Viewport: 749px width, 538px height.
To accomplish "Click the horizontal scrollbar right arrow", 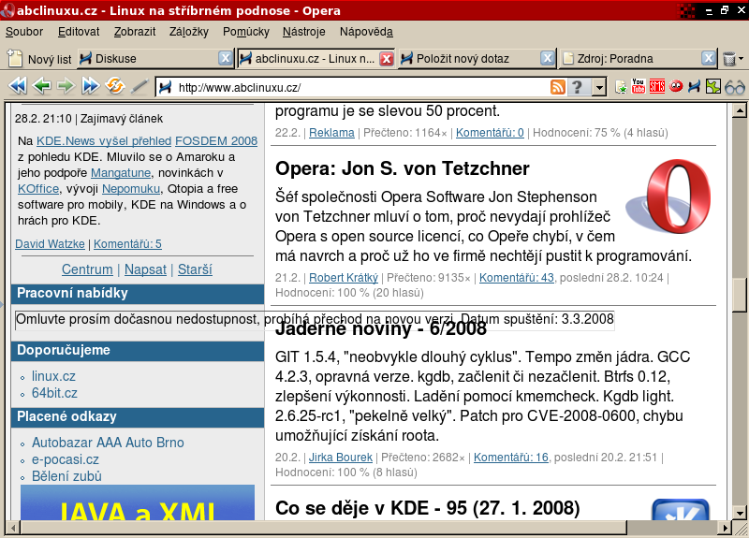I will (726, 528).
